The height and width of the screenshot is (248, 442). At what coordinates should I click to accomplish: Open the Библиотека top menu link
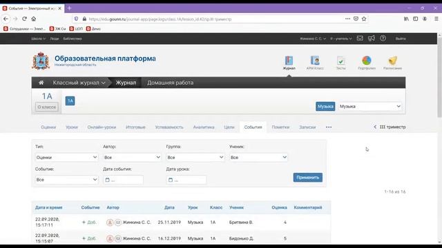(x=73, y=39)
